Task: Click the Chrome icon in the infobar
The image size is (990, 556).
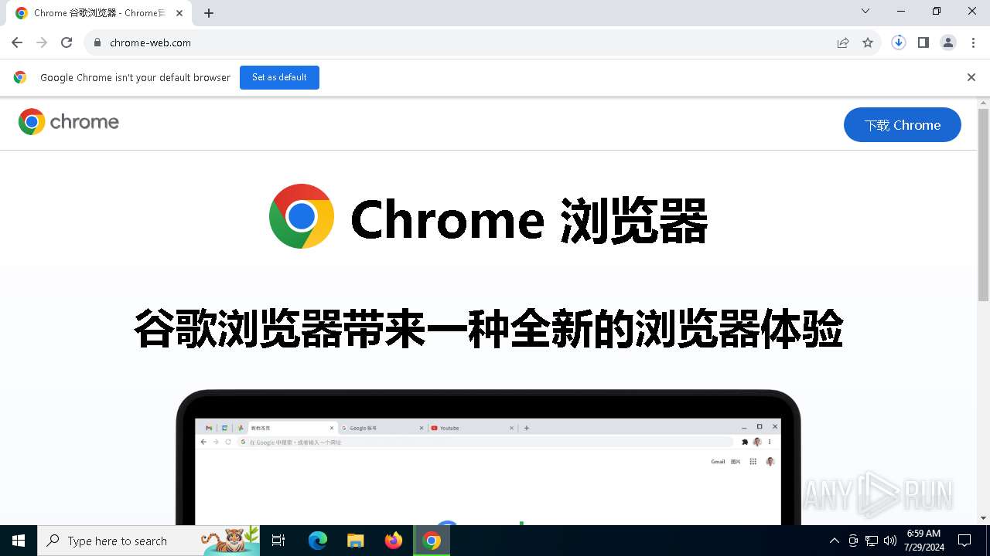Action: pos(20,77)
